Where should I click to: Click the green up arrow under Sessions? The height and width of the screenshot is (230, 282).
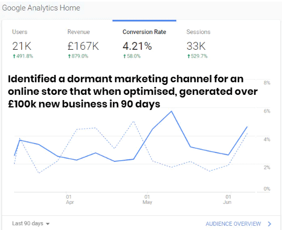[x=188, y=56]
